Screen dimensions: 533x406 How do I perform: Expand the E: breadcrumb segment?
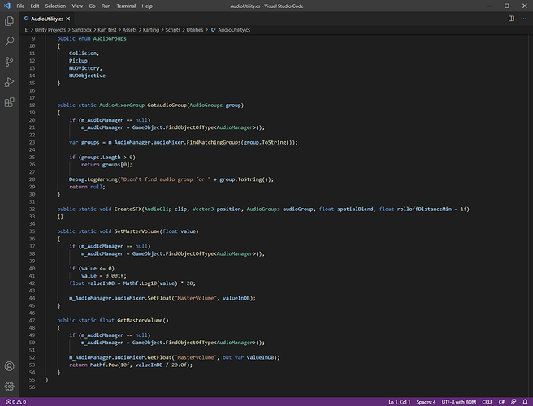tap(27, 30)
